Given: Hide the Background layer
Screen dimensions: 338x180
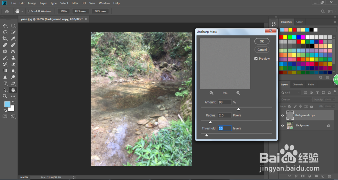Looking at the screenshot, I should coord(282,126).
